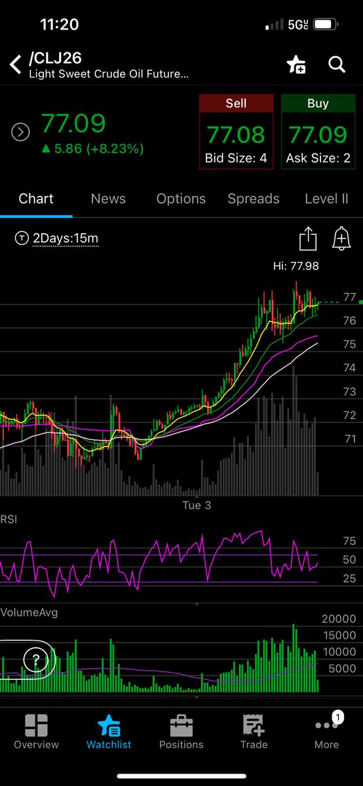Tap the Bid Size: 4 text

click(x=236, y=159)
